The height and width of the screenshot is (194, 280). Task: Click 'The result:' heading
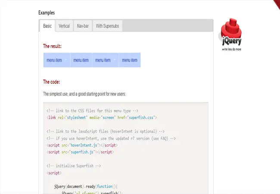pyautogui.click(x=52, y=46)
